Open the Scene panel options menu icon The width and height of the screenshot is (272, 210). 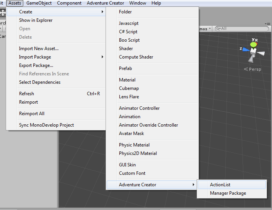(268, 24)
